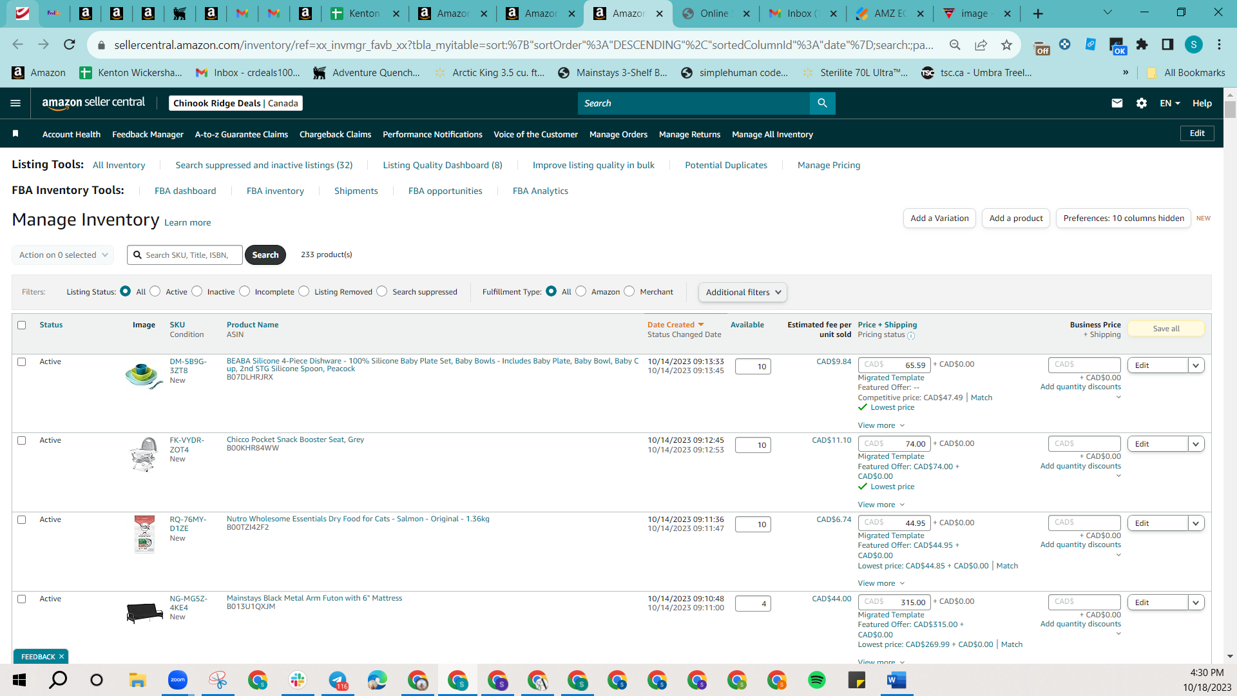Click the share icon in the address bar
The width and height of the screenshot is (1237, 696).
pyautogui.click(x=981, y=44)
